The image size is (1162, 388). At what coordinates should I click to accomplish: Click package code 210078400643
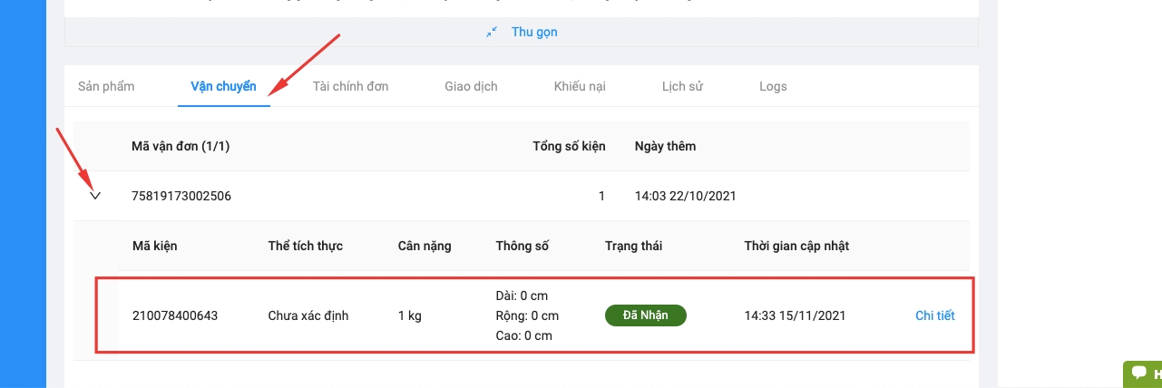(175, 315)
